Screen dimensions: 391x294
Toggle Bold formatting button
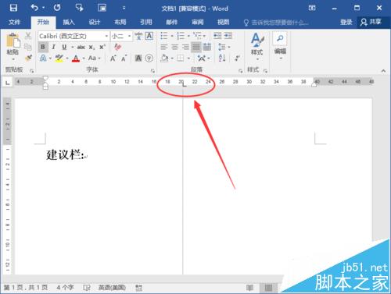pos(43,47)
